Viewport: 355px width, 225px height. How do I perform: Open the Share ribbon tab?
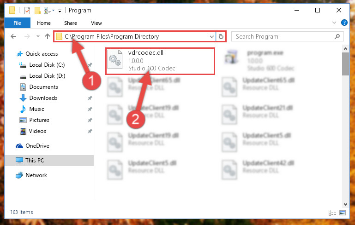[x=71, y=23]
